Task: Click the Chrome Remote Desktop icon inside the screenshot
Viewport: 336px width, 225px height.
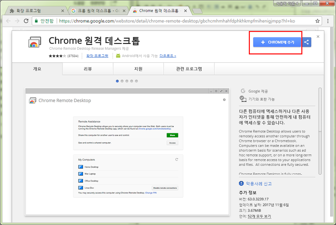Action: [33, 100]
